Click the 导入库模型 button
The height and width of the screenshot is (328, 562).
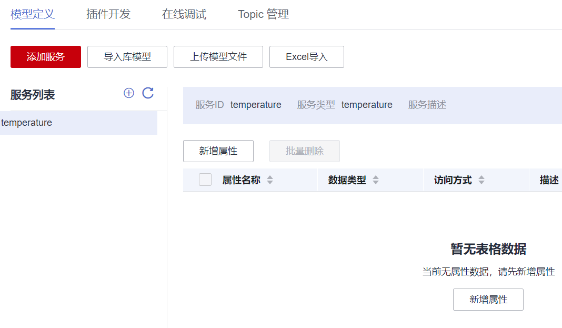click(127, 57)
